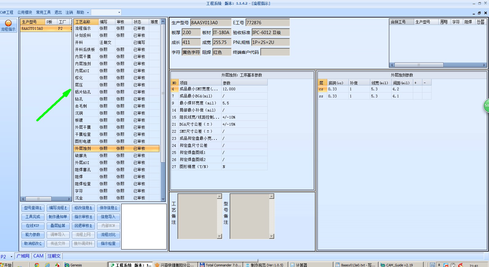This screenshot has height=267, width=489.
Task: Open the CAM_Guide v2.19 taskbar item
Action: pyautogui.click(x=401, y=265)
